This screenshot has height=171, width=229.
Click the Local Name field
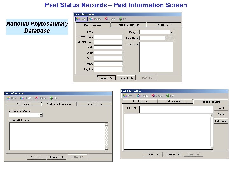coord(152,38)
